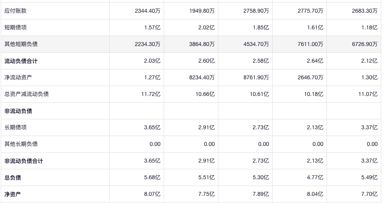The height and width of the screenshot is (203, 384).
Task: Select the bold 非流动负债合计 row label
Action: click(x=24, y=161)
